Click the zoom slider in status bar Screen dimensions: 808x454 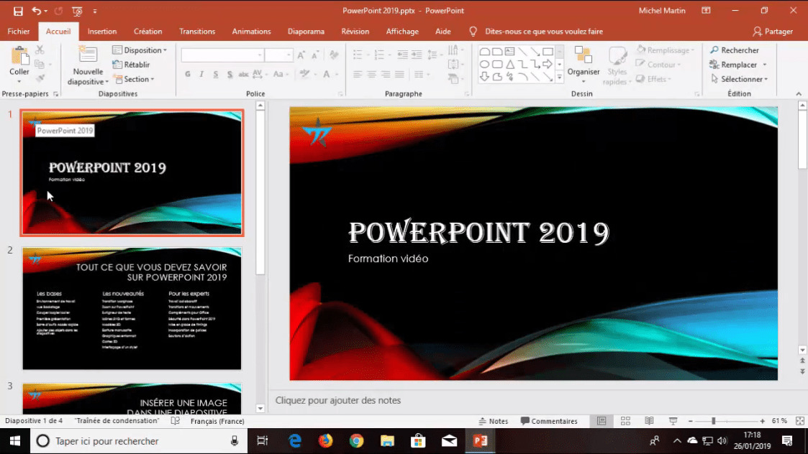click(x=714, y=421)
